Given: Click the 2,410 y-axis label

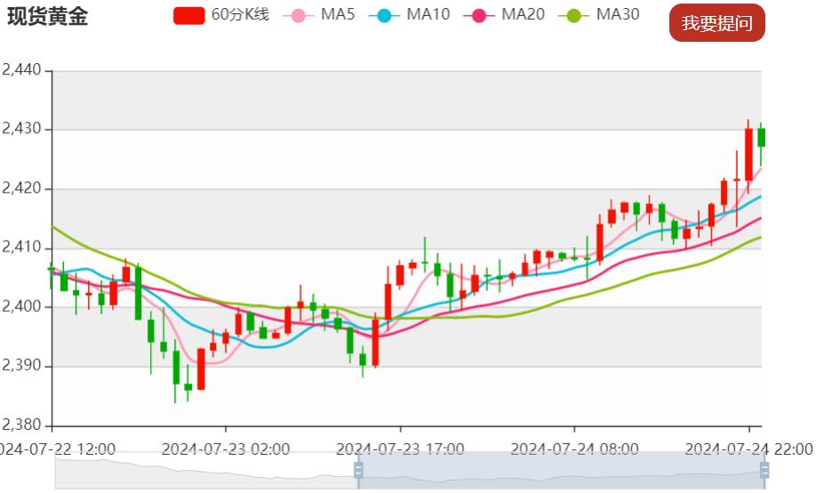Looking at the screenshot, I should tap(21, 247).
